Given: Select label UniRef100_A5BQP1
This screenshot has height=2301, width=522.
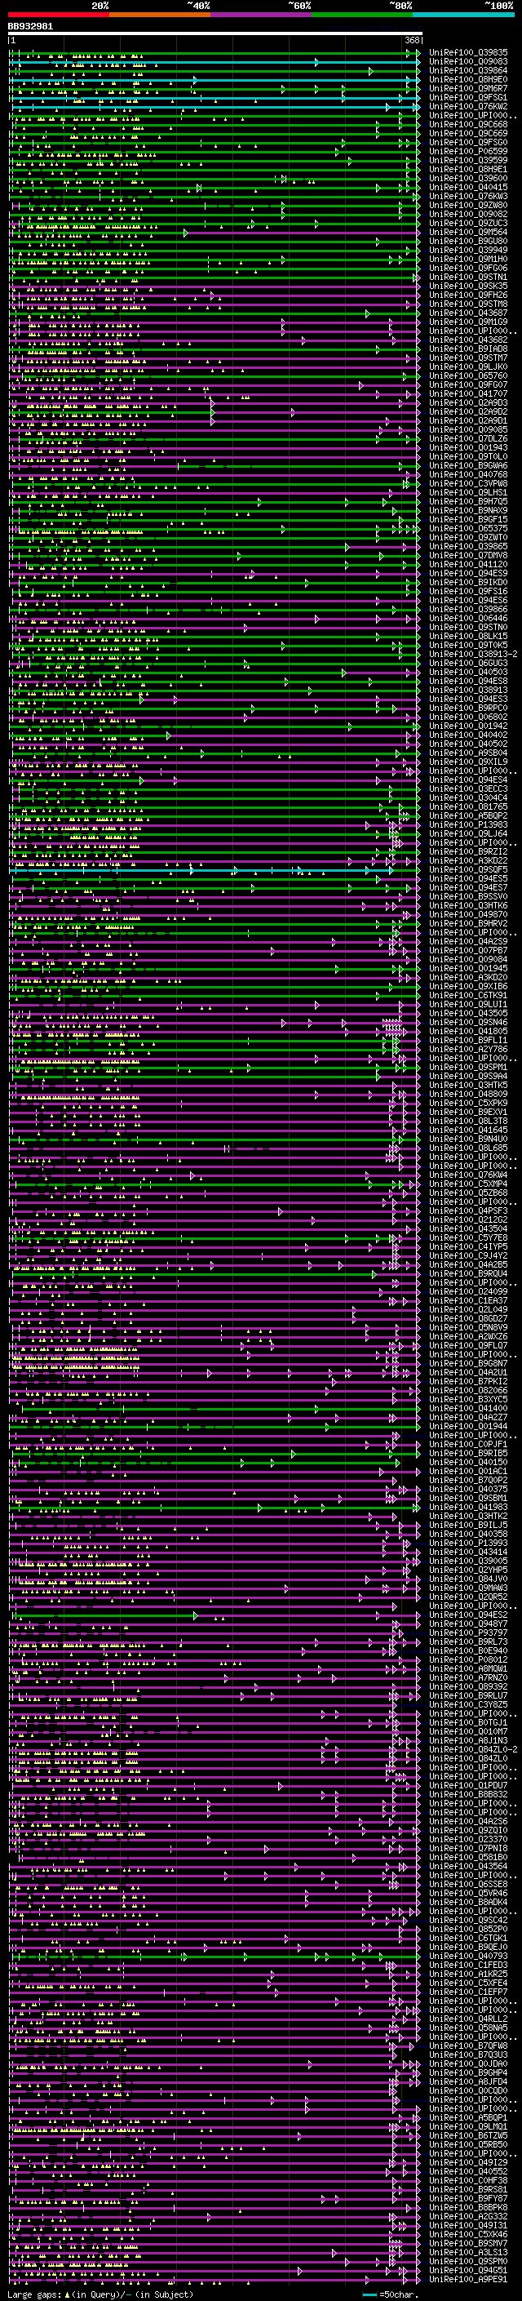Looking at the screenshot, I should pos(468,2118).
